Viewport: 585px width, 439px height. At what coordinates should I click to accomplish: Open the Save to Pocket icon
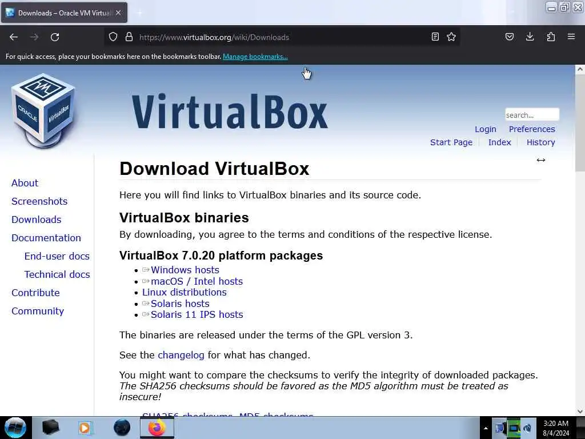[x=509, y=37]
